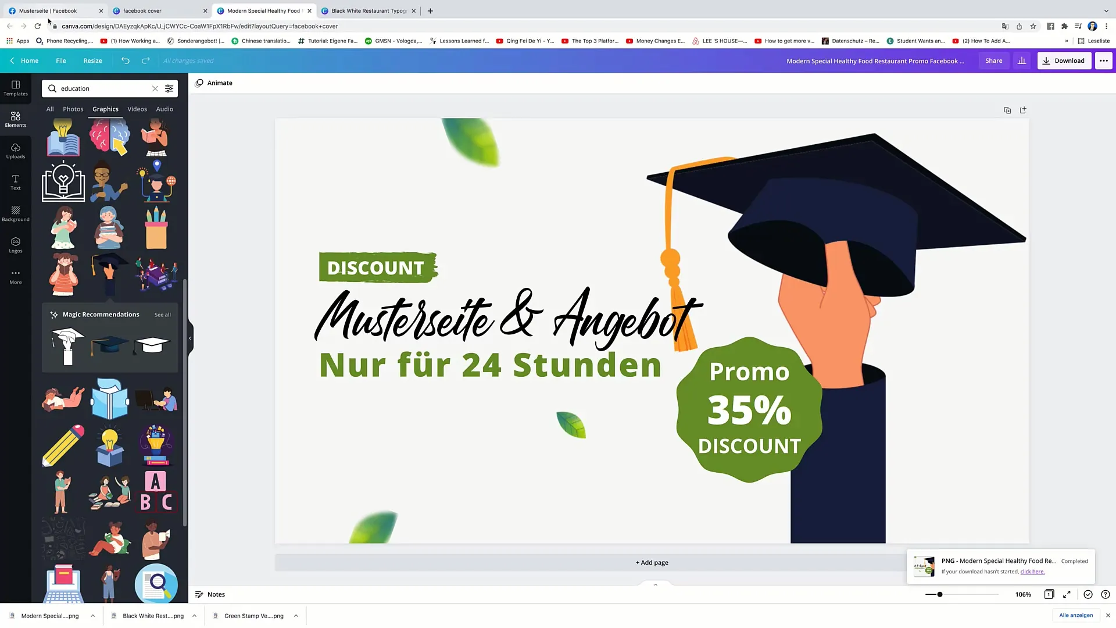Click the More options icon in sidebar

(x=15, y=274)
